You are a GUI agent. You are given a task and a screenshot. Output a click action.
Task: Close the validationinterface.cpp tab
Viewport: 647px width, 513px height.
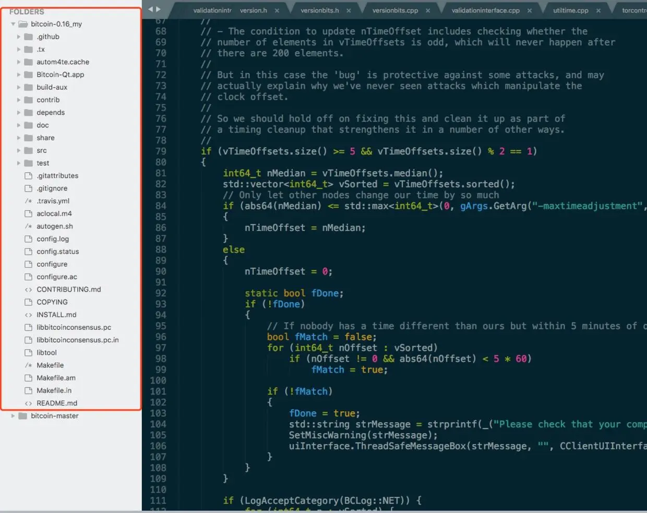(x=530, y=10)
